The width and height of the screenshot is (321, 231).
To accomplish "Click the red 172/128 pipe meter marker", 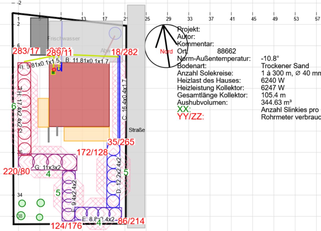I will (x=92, y=152).
